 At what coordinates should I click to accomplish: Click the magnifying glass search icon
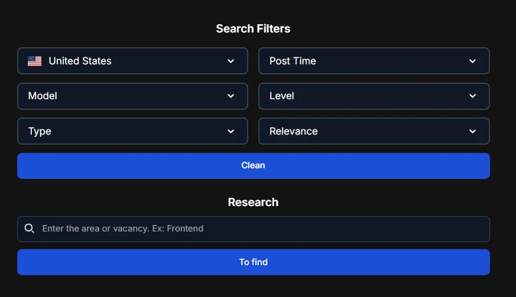click(x=30, y=229)
